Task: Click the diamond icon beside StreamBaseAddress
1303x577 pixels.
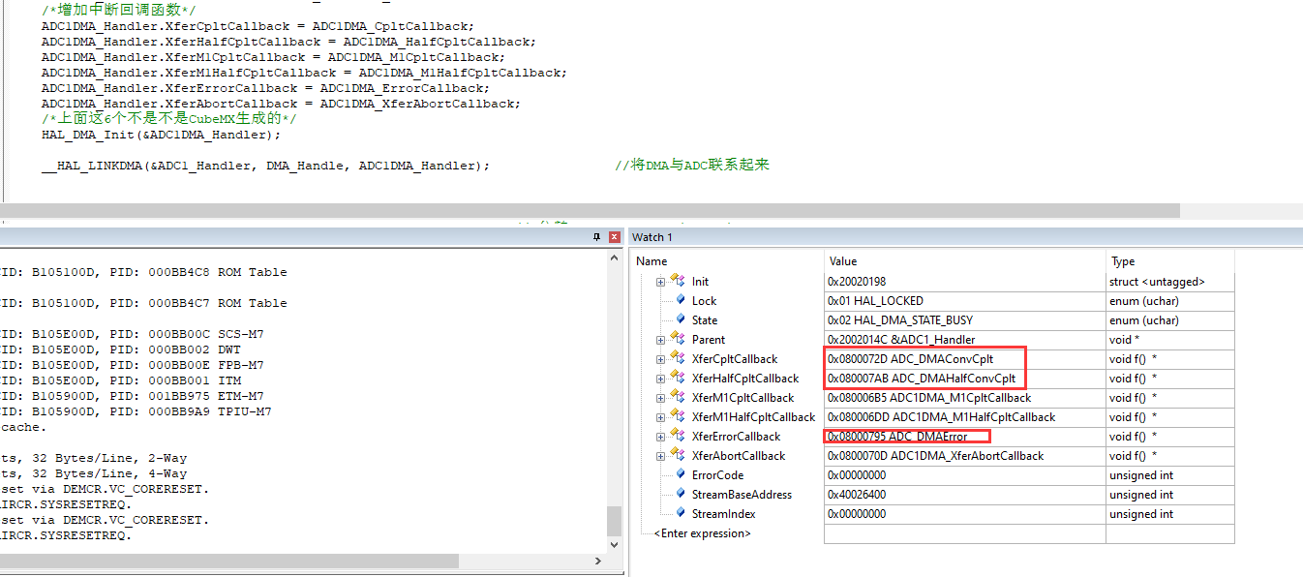Action: pos(682,494)
